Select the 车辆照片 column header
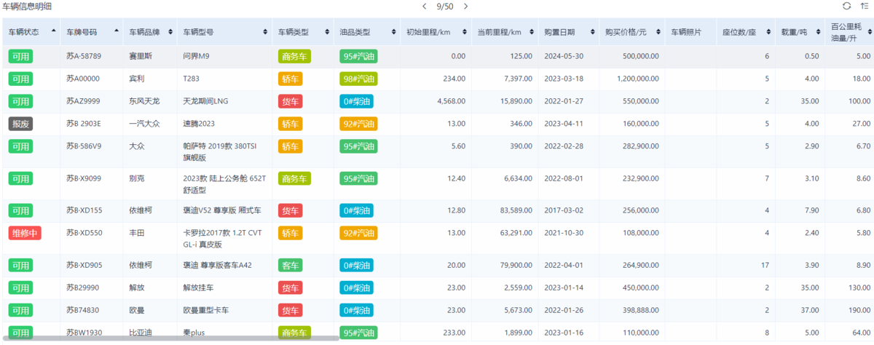 [686, 32]
